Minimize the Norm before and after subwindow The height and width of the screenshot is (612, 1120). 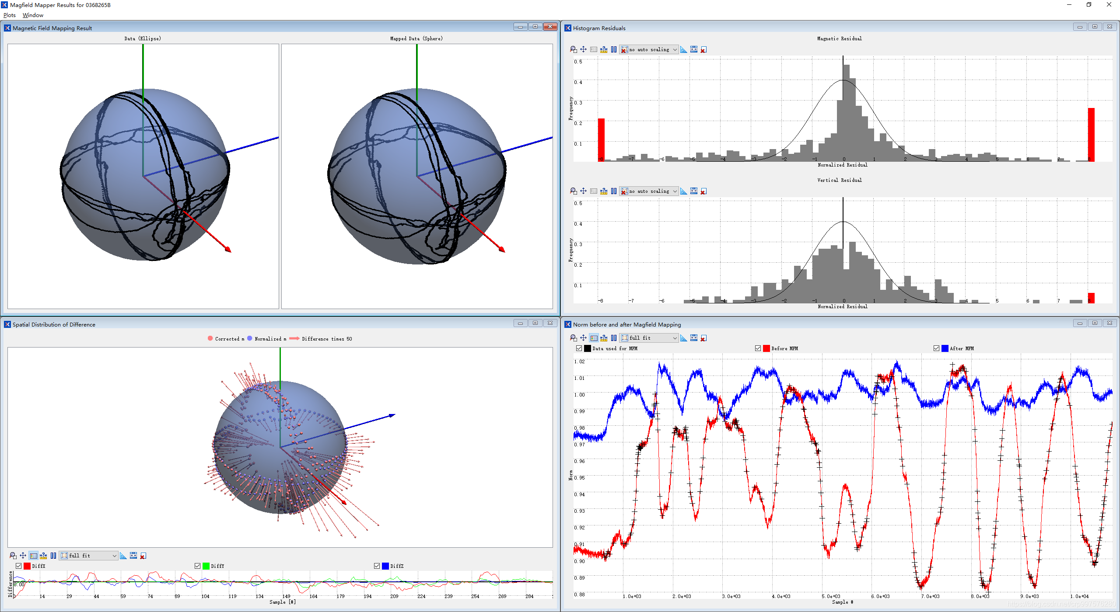1080,323
